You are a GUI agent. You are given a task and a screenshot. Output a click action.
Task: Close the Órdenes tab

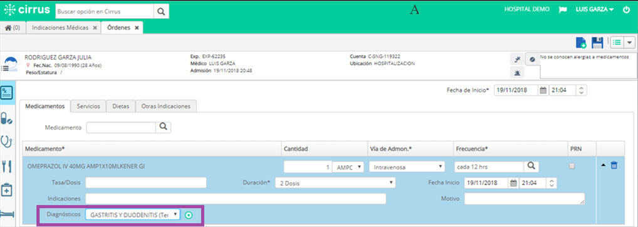pyautogui.click(x=137, y=28)
